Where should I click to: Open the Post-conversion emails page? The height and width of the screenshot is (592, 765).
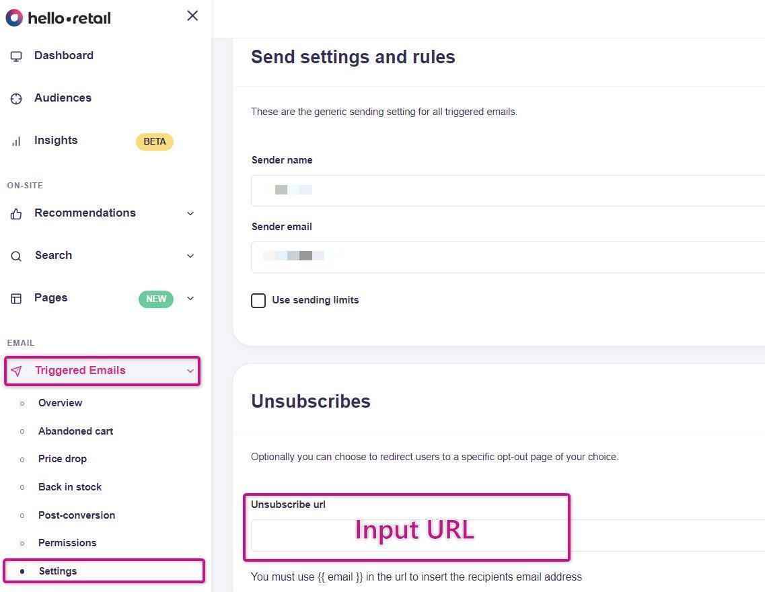coord(77,515)
